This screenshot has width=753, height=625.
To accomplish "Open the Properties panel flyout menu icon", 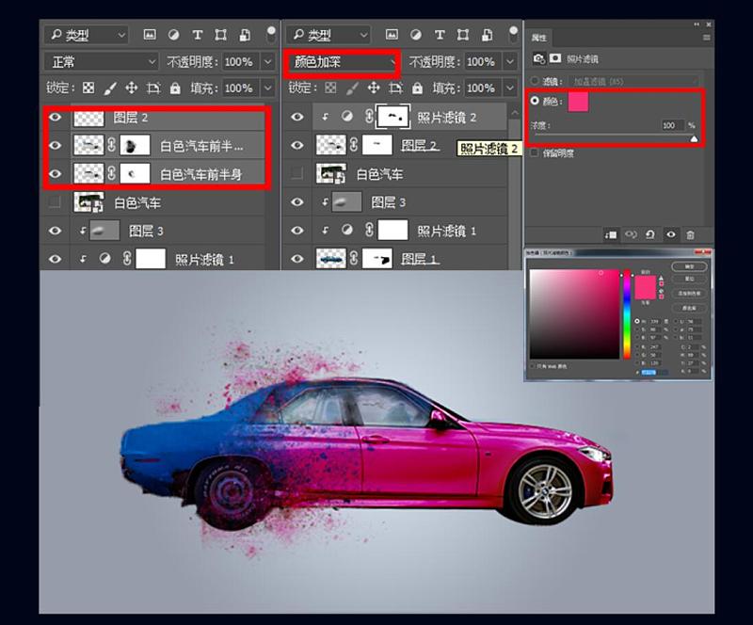I will point(706,38).
